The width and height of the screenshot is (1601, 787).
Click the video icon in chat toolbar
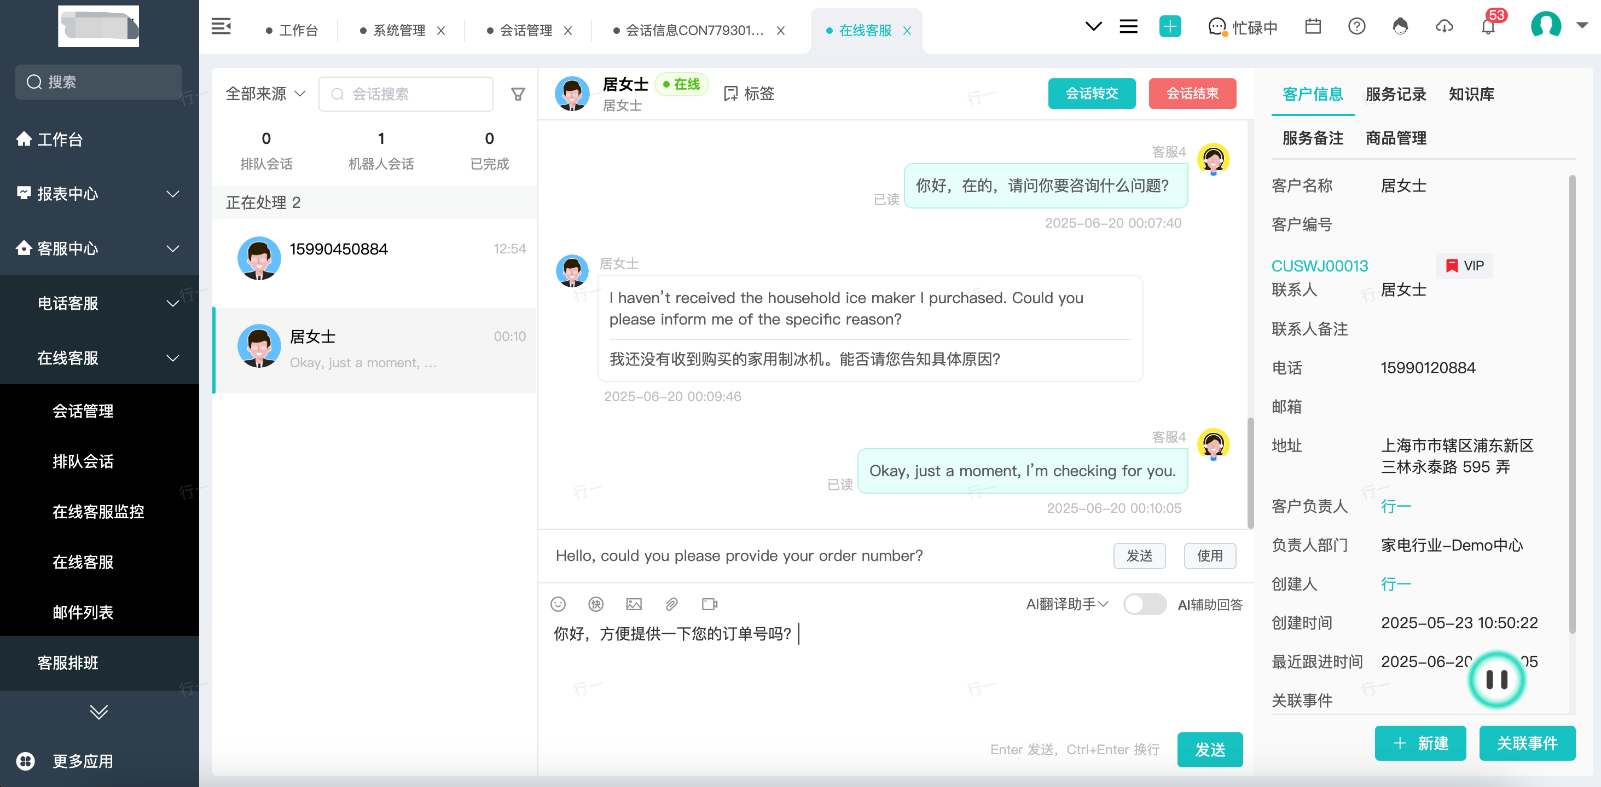709,604
